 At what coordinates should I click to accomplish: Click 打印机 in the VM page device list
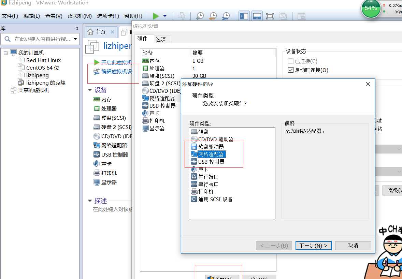(x=105, y=173)
